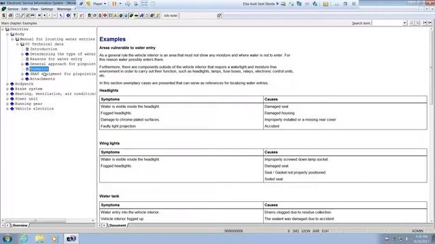
Task: Click the pin icon in the Player toolbar
Action: (x=81, y=4)
